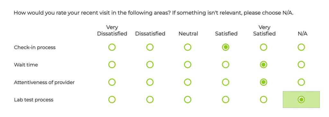Screen dimensions: 329x117
Task: Mark Attentiveness of provider as N/A
Action: (301, 82)
